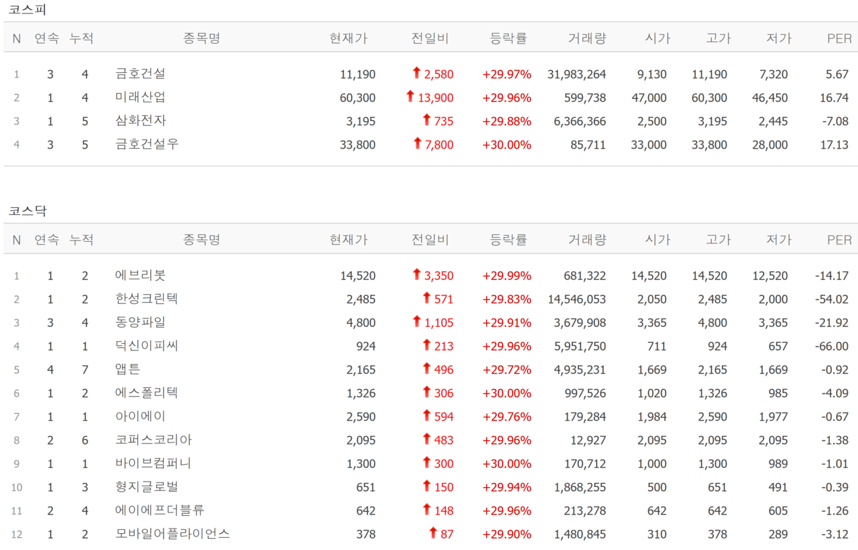Click 한성크린텍 upper-limit arrow icon beside 571

(x=426, y=297)
